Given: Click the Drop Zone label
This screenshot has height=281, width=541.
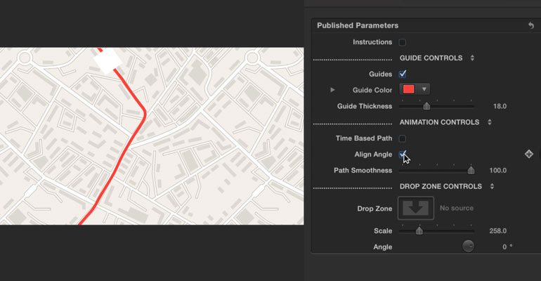Looking at the screenshot, I should click(x=374, y=209).
